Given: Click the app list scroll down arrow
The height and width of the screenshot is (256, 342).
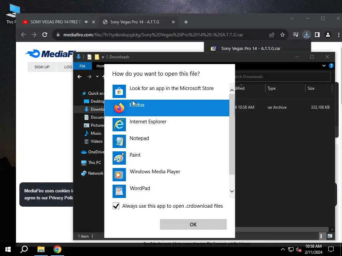Looking at the screenshot, I should 232,191.
